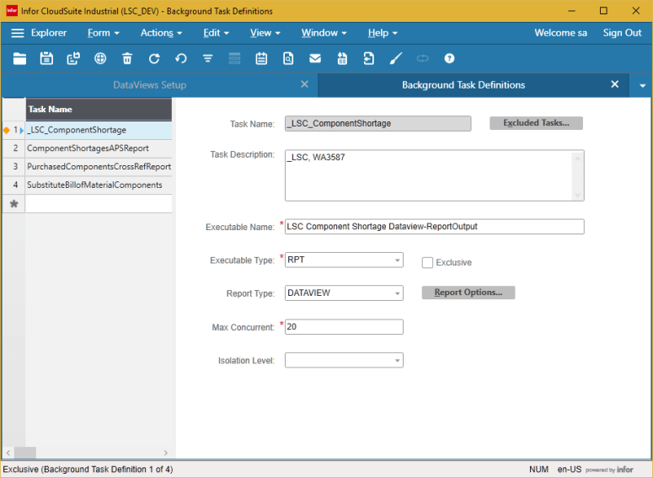Open the Isolation Level dropdown arrow
Viewport: 653px width, 478px height.
pos(398,361)
